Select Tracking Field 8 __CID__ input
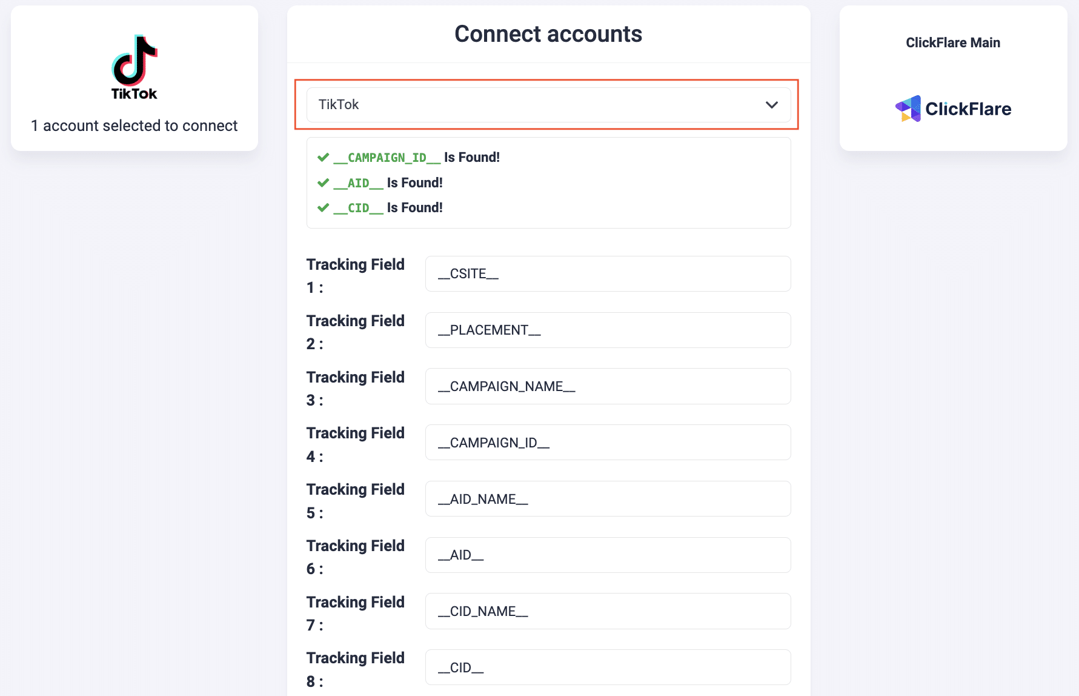 point(608,668)
